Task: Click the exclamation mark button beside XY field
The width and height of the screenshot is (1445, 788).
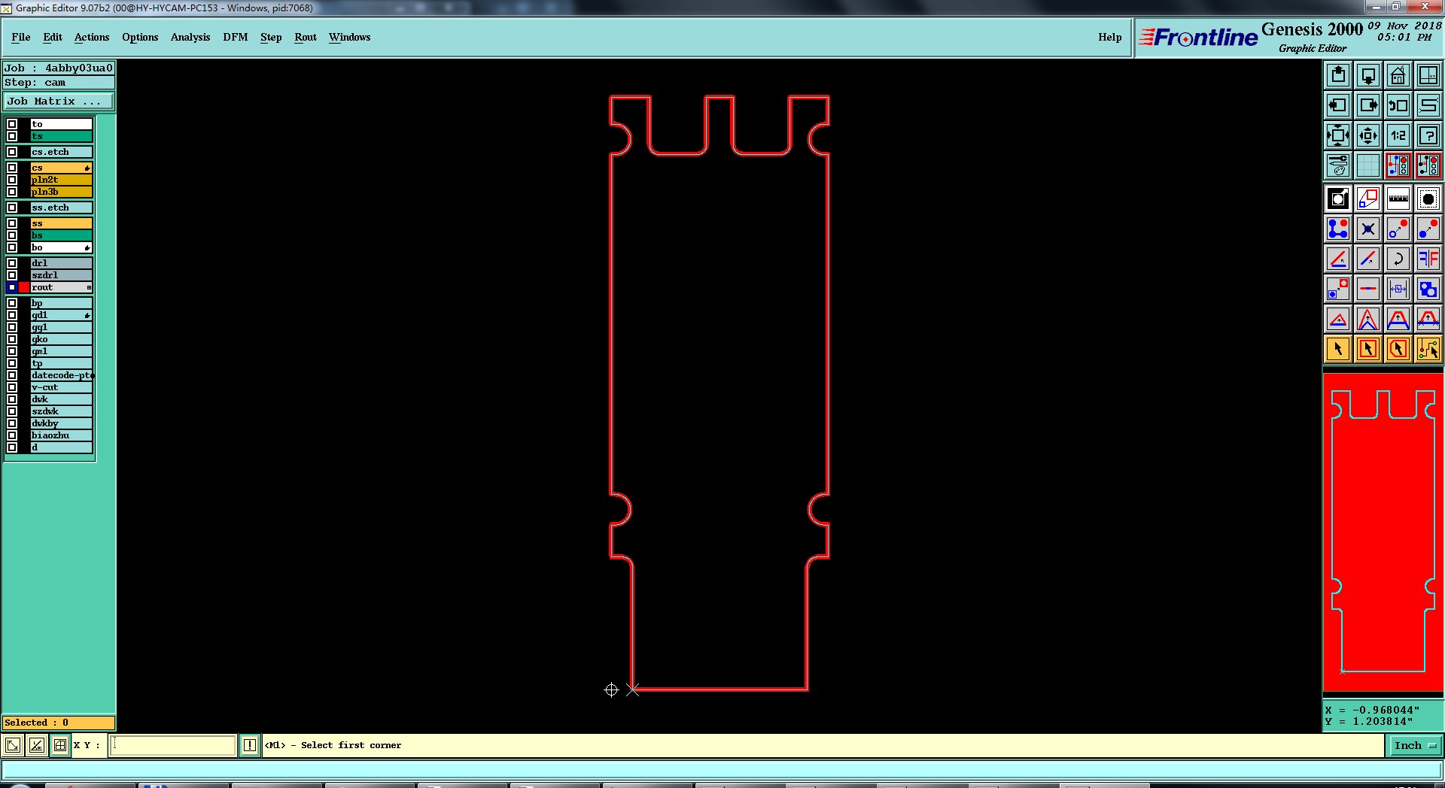Action: 250,745
